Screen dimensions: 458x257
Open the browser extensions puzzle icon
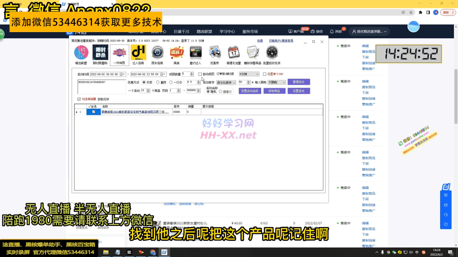[x=420, y=12]
